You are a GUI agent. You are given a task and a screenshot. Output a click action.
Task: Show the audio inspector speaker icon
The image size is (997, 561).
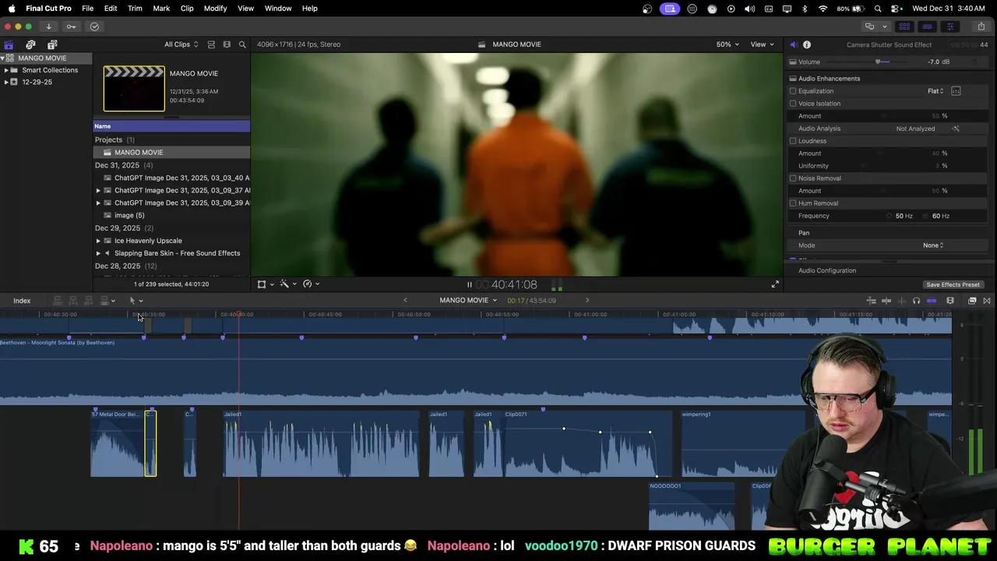pos(793,44)
